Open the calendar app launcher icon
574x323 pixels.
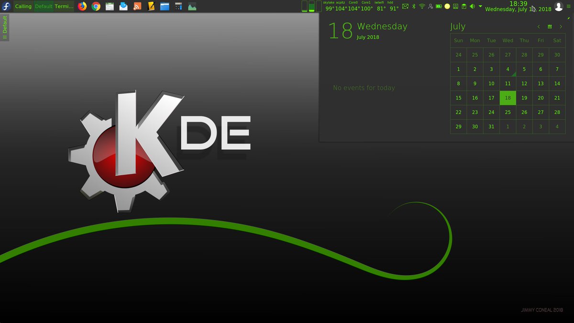point(110,6)
